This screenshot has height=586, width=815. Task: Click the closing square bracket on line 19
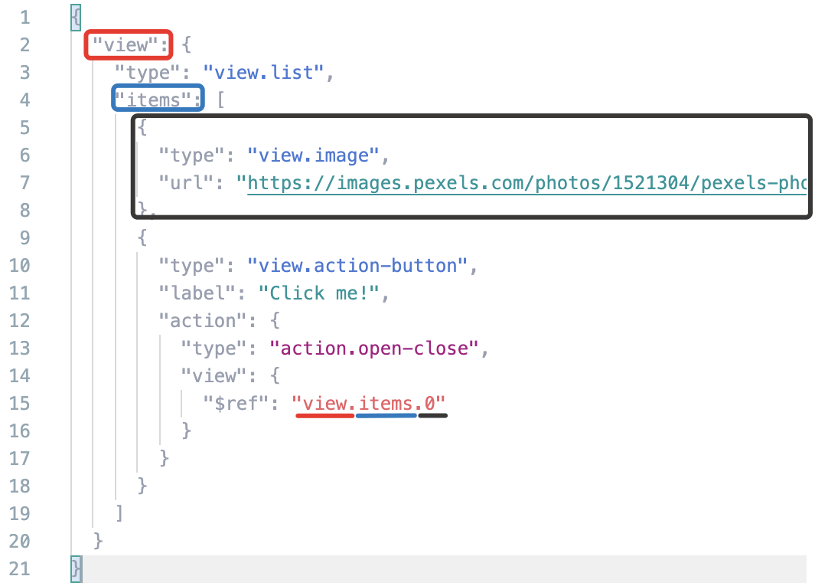point(119,514)
